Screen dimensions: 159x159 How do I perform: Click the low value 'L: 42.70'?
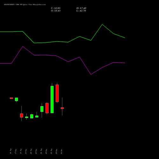81,11
